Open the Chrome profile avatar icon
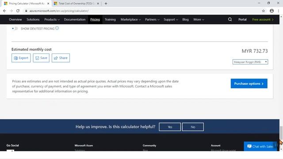Screen dimensions: 283x159 coord(272,11)
